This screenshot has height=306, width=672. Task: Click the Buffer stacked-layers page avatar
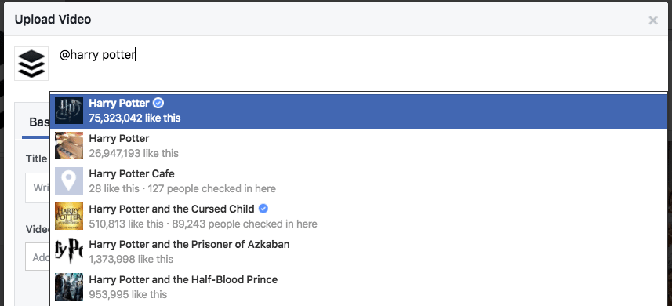click(x=31, y=64)
